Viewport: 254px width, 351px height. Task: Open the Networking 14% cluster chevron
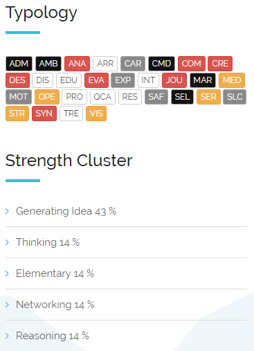tap(7, 305)
